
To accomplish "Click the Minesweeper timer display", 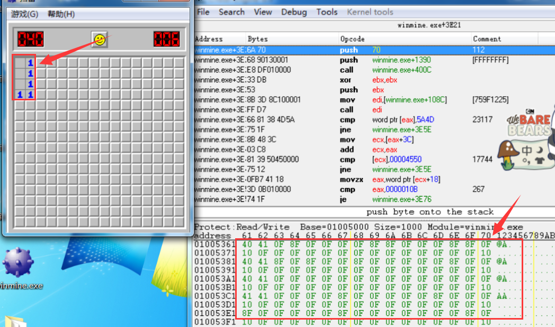I will click(x=167, y=39).
